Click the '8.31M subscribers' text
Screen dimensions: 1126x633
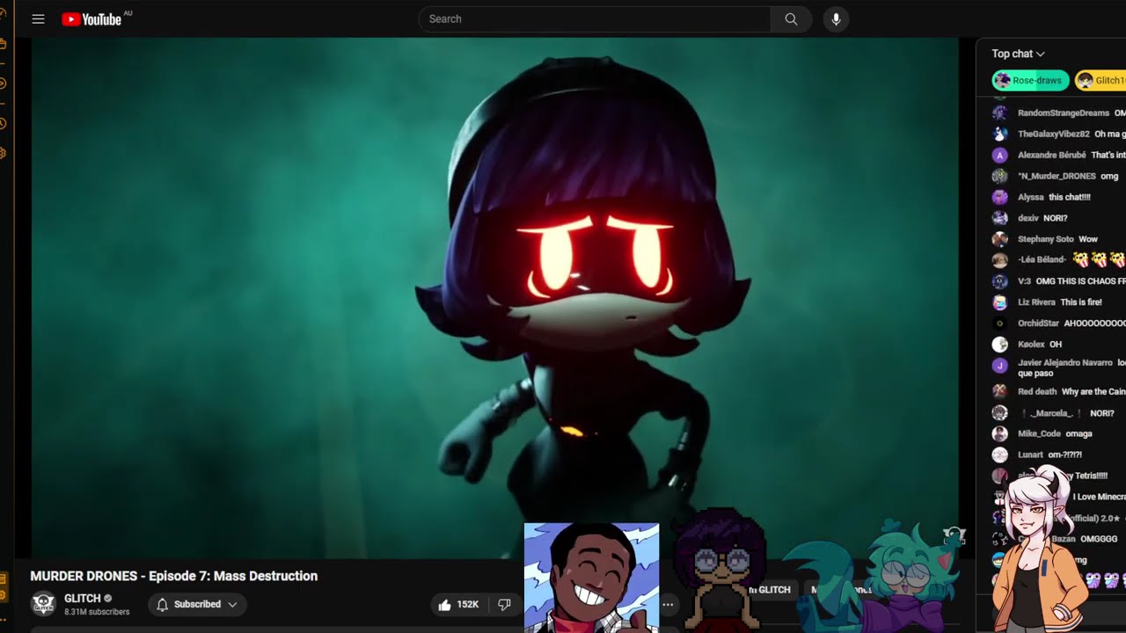pyautogui.click(x=97, y=612)
